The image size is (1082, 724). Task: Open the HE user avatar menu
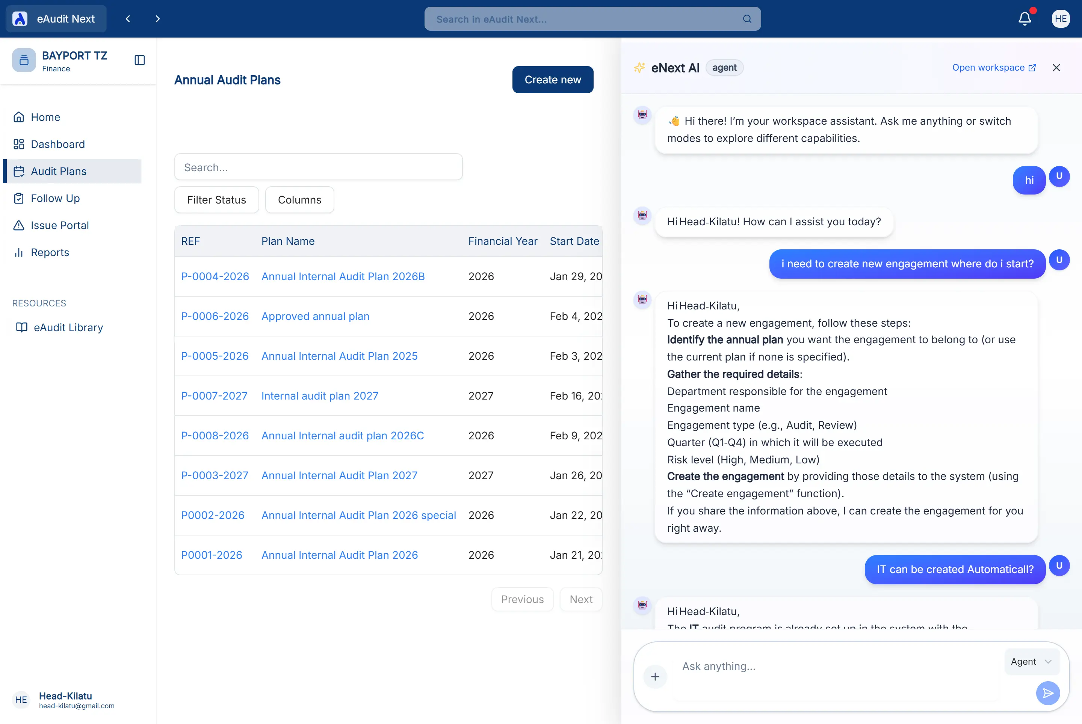point(1060,19)
